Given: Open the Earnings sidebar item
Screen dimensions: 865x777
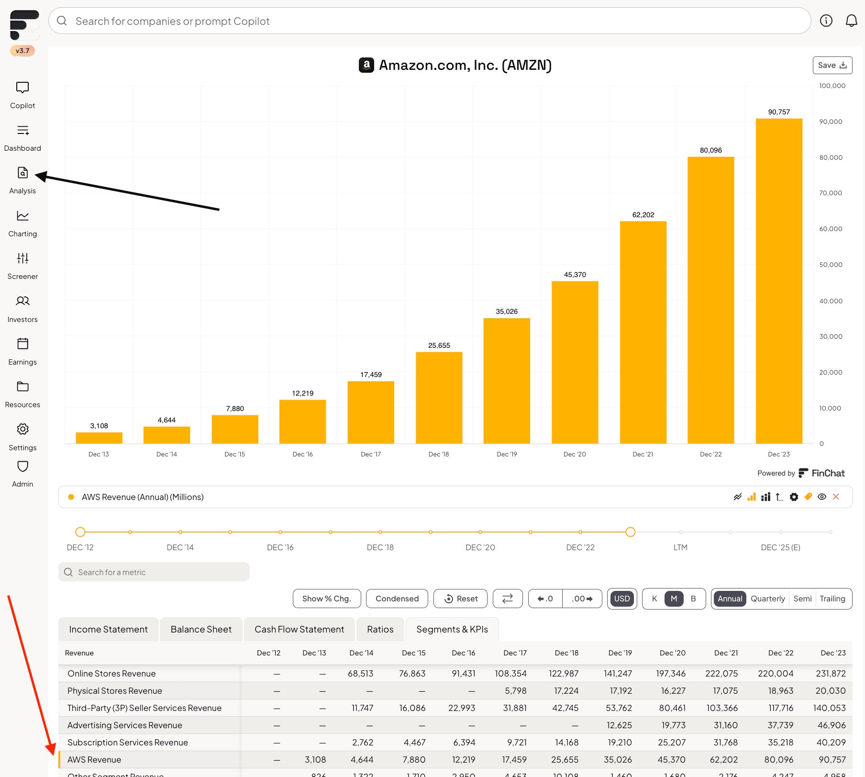Looking at the screenshot, I should pyautogui.click(x=22, y=352).
